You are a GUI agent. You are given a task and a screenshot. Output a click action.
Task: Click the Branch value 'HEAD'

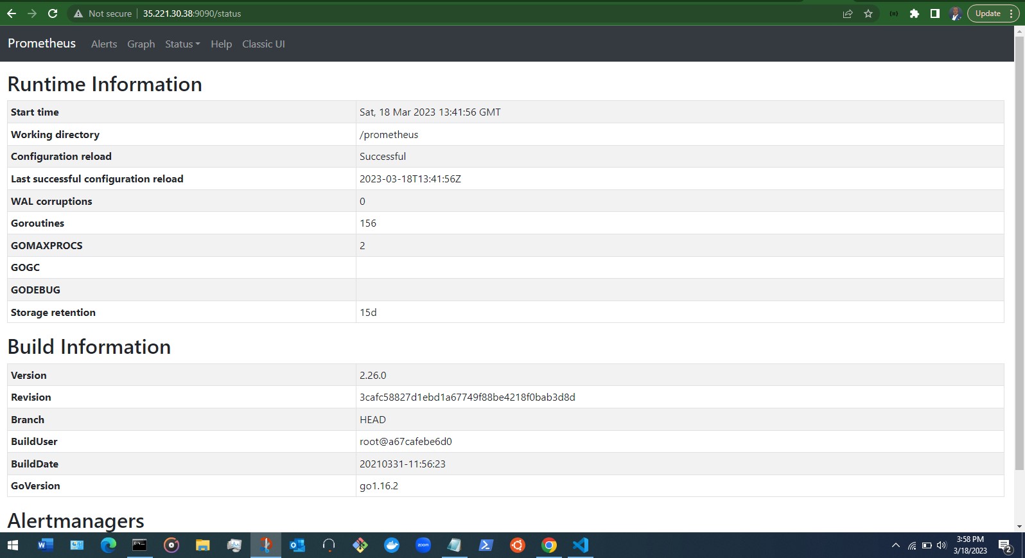coord(372,419)
